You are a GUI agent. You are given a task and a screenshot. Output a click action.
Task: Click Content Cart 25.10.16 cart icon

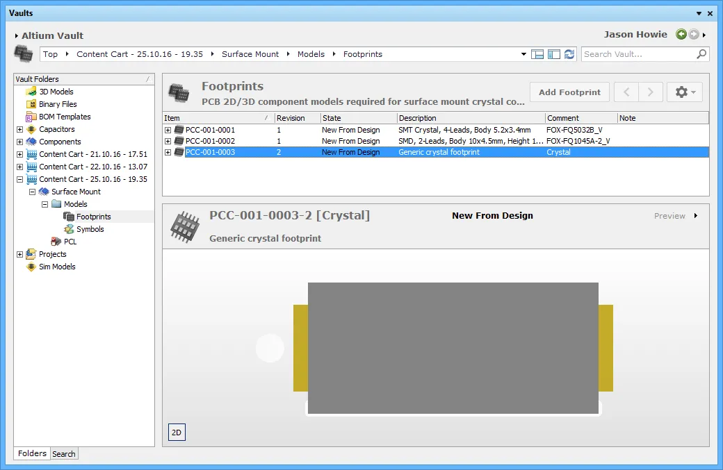point(31,179)
